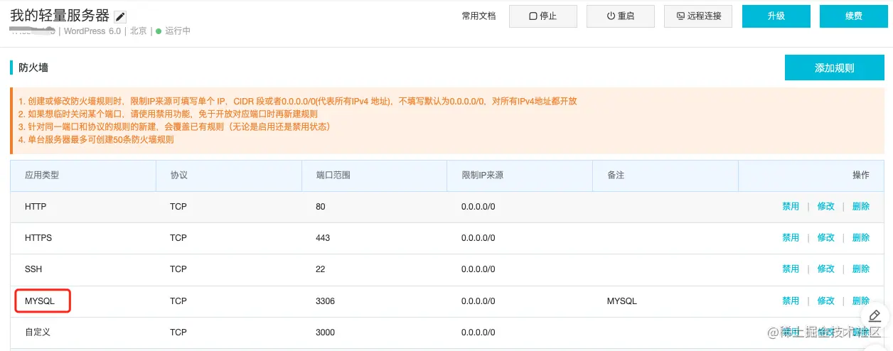Select port 443 cell
Viewport: 893px width, 351px height.
[x=323, y=238]
